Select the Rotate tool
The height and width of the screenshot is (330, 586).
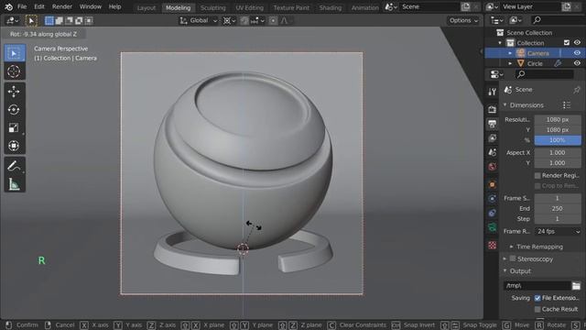[14, 110]
